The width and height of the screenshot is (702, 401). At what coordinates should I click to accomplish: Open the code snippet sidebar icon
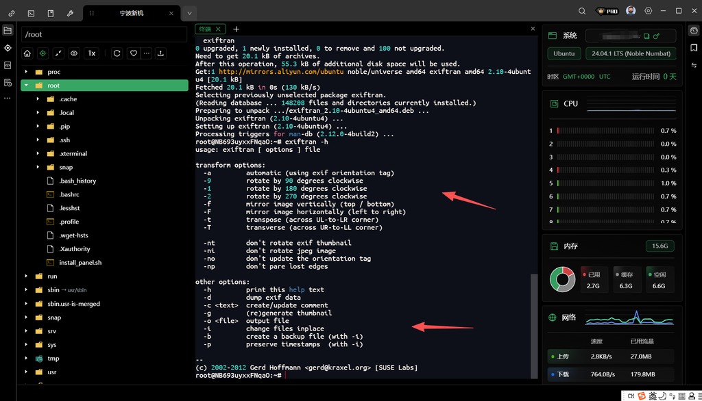coord(8,65)
